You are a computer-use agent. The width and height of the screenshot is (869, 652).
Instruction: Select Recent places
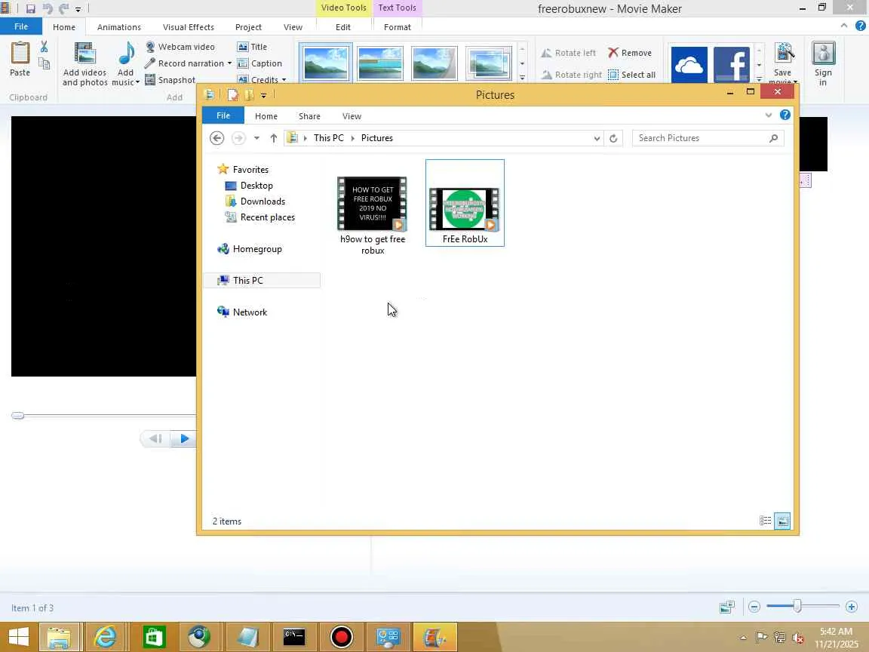(267, 217)
